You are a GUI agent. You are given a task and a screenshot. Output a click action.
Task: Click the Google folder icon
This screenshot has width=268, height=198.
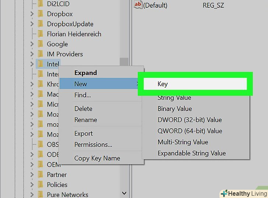coord(40,44)
